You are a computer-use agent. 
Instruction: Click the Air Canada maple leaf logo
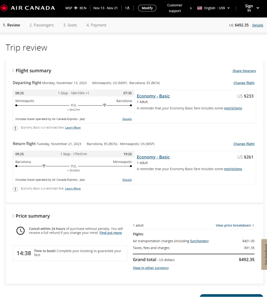pos(4,8)
